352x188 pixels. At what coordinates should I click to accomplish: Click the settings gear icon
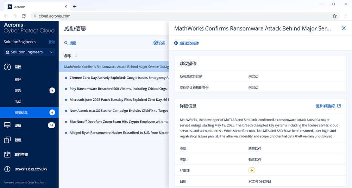tap(155, 43)
